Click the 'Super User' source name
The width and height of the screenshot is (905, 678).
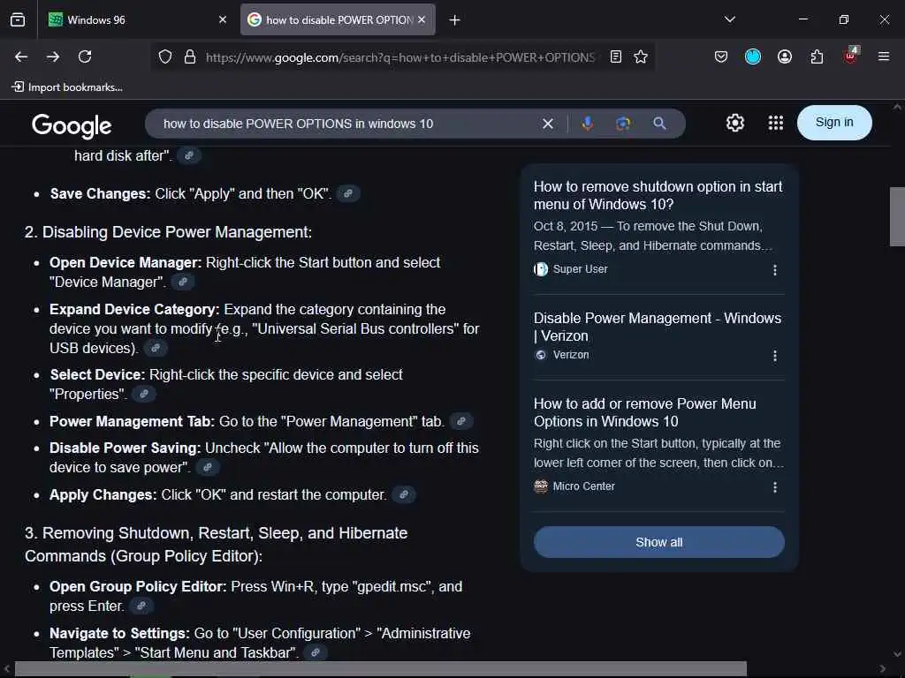[580, 268]
